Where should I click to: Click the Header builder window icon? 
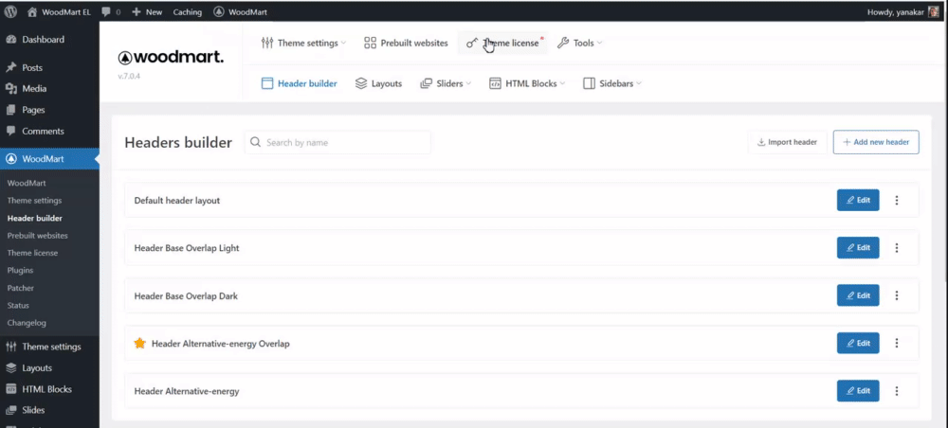[x=267, y=84]
